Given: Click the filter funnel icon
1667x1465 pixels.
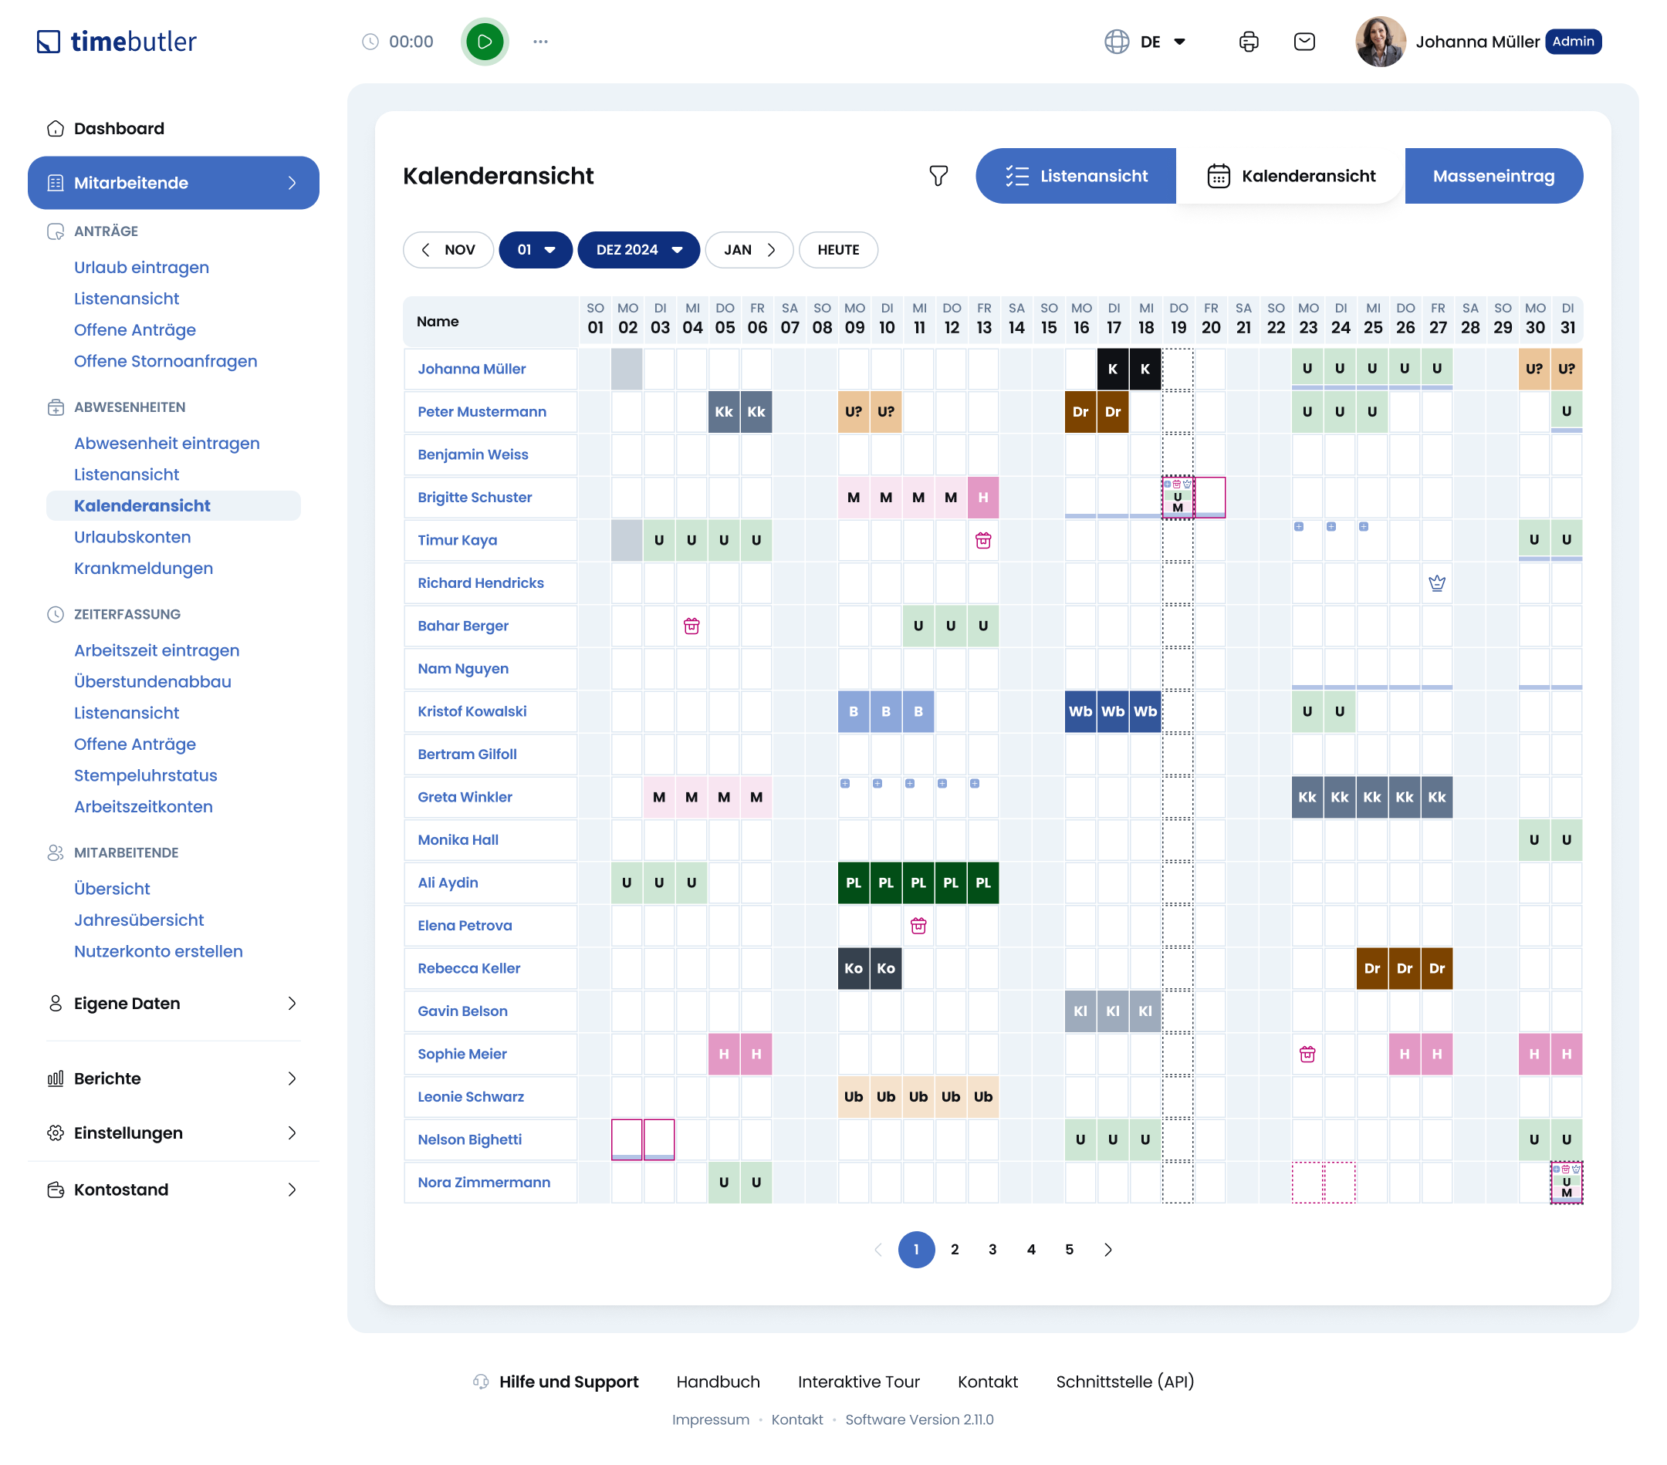Looking at the screenshot, I should [938, 176].
